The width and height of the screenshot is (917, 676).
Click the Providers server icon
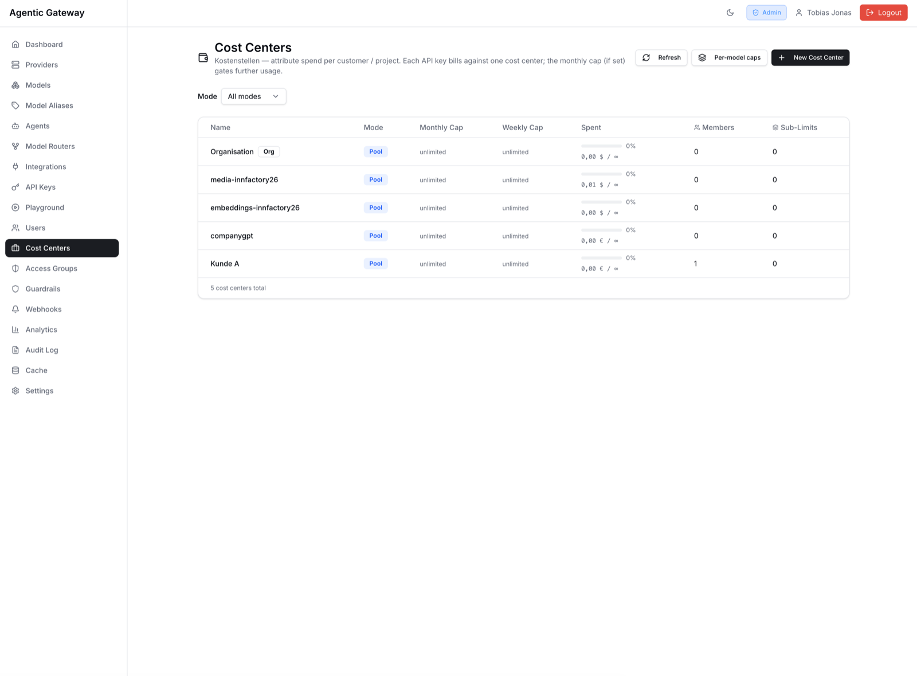15,65
